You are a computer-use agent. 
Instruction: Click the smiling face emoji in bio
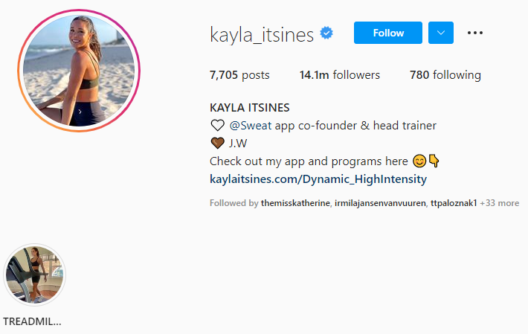(x=419, y=161)
